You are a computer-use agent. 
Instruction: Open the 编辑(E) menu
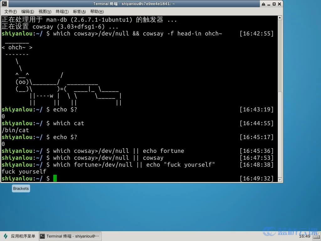click(x=28, y=12)
